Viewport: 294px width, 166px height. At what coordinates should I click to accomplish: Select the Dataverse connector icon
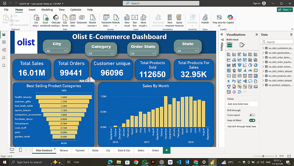(82, 18)
